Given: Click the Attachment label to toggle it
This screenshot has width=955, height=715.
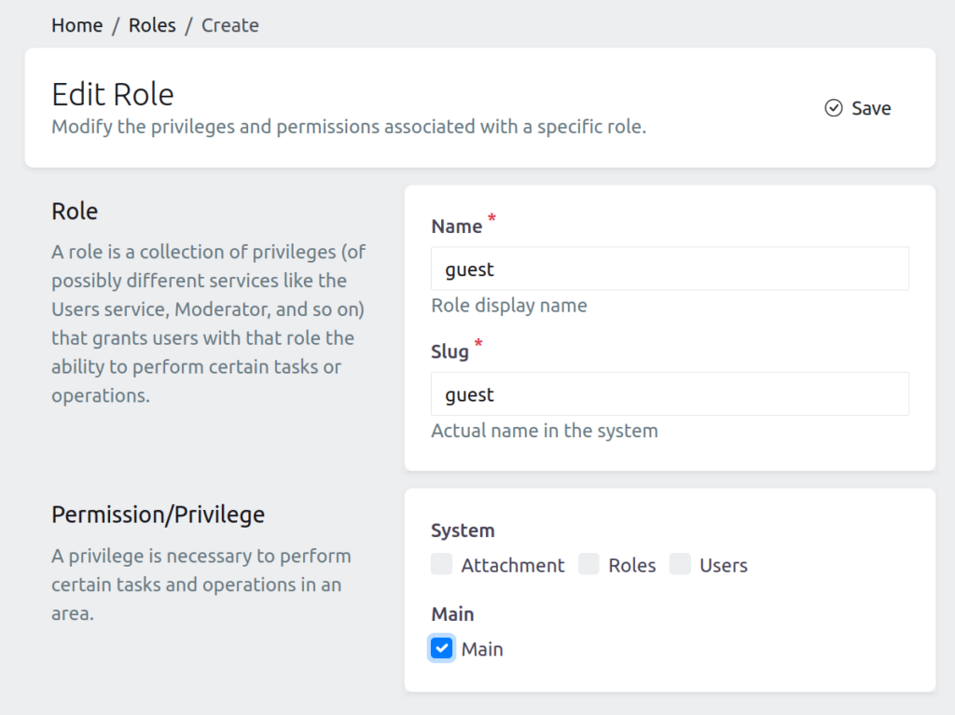Looking at the screenshot, I should (x=512, y=565).
